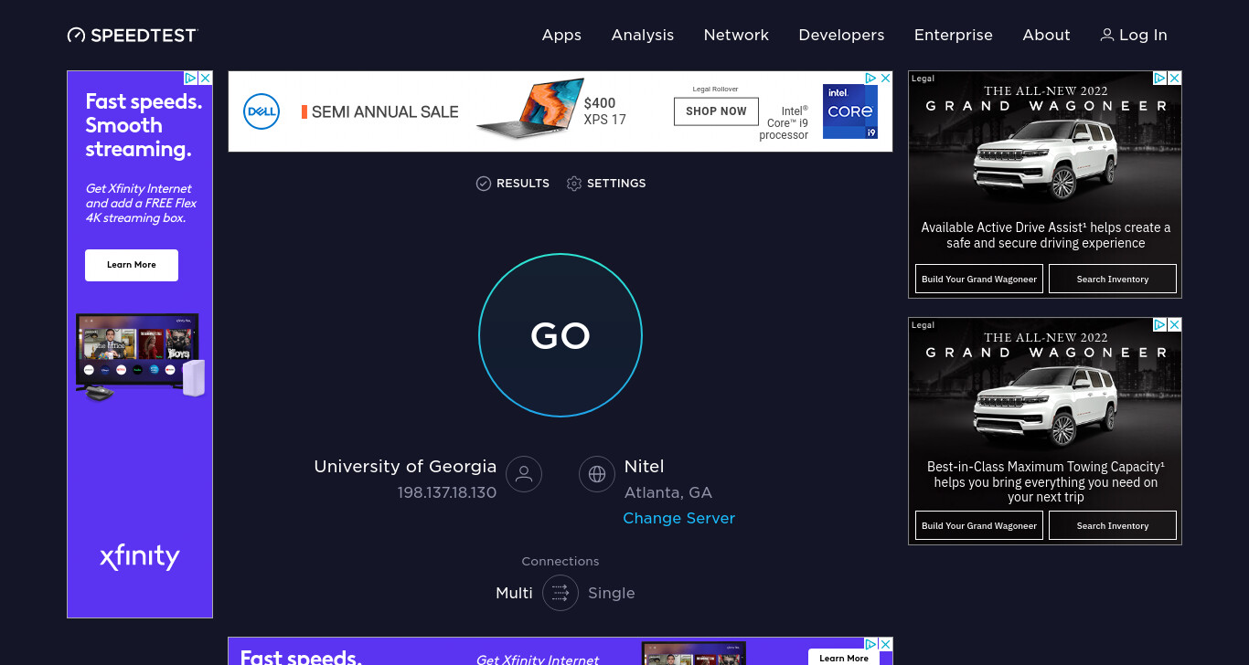
Task: Close the top Grand Wagoneer ad
Action: pyautogui.click(x=1175, y=79)
